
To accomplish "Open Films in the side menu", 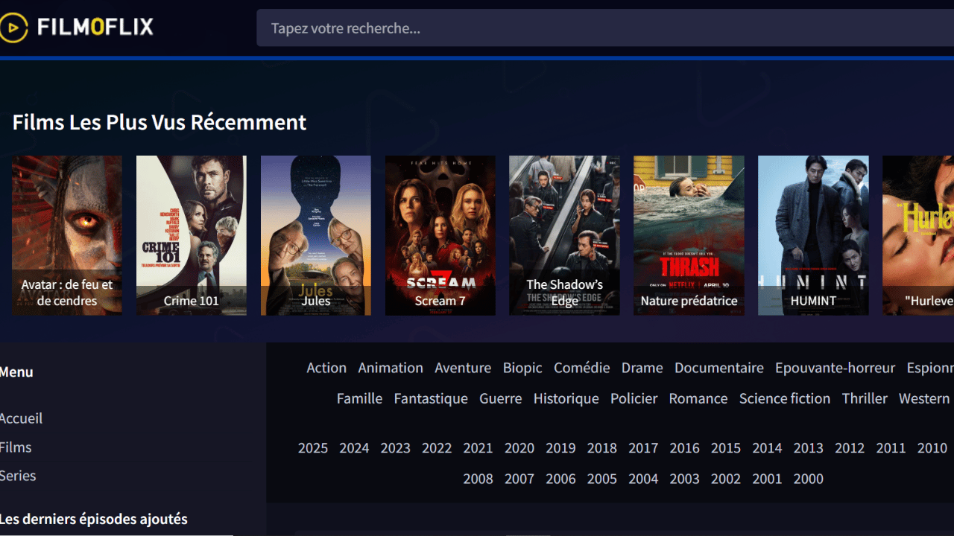I will coord(16,447).
